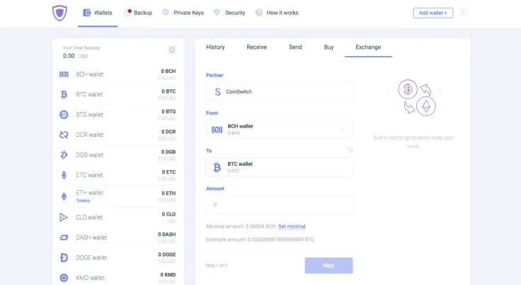Click BCH icon in From field

[x=217, y=130]
